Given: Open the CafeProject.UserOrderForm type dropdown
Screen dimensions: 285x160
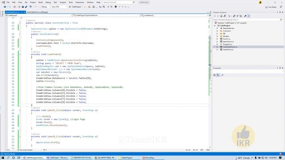Looking at the screenshot, I should click(x=107, y=16).
